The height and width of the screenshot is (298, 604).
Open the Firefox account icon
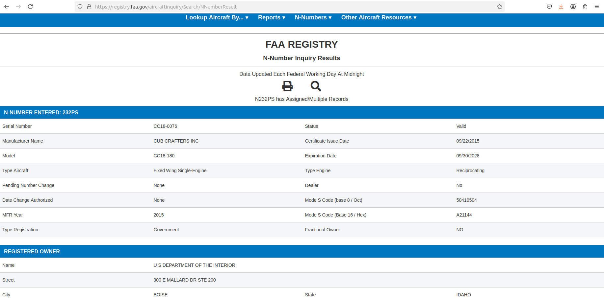click(573, 7)
